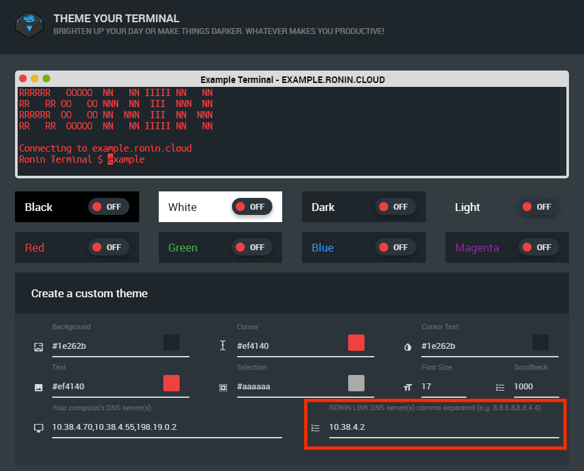Toggle the Black theme switch

(108, 206)
